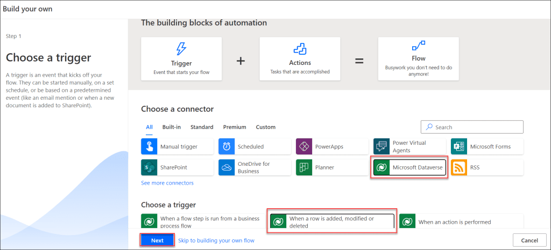Click the Flow diagram icon
This screenshot has width=551, height=250.
click(x=419, y=46)
